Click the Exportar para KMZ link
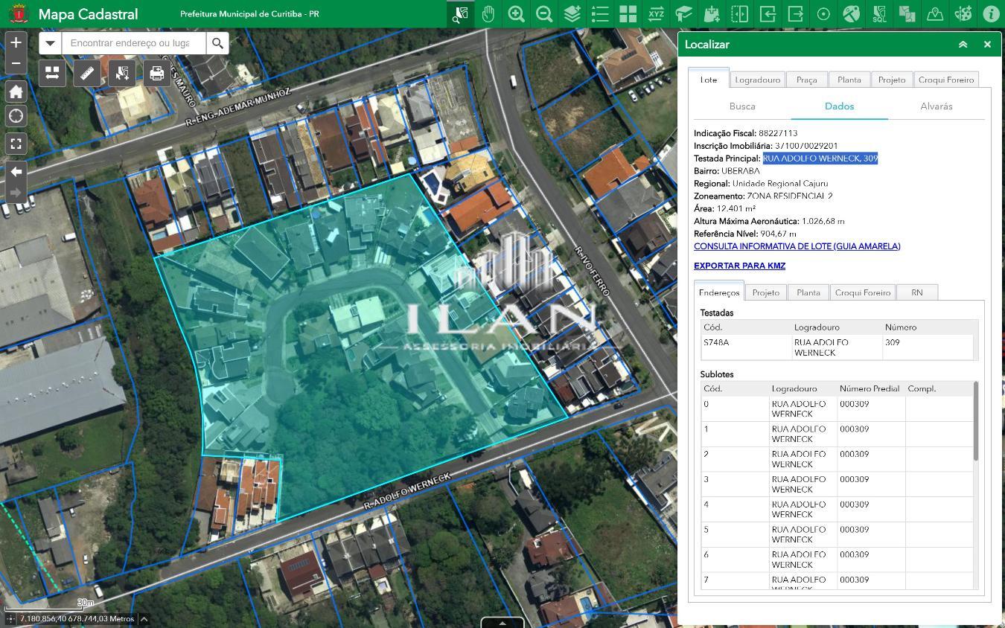Image resolution: width=1005 pixels, height=628 pixels. click(x=739, y=266)
